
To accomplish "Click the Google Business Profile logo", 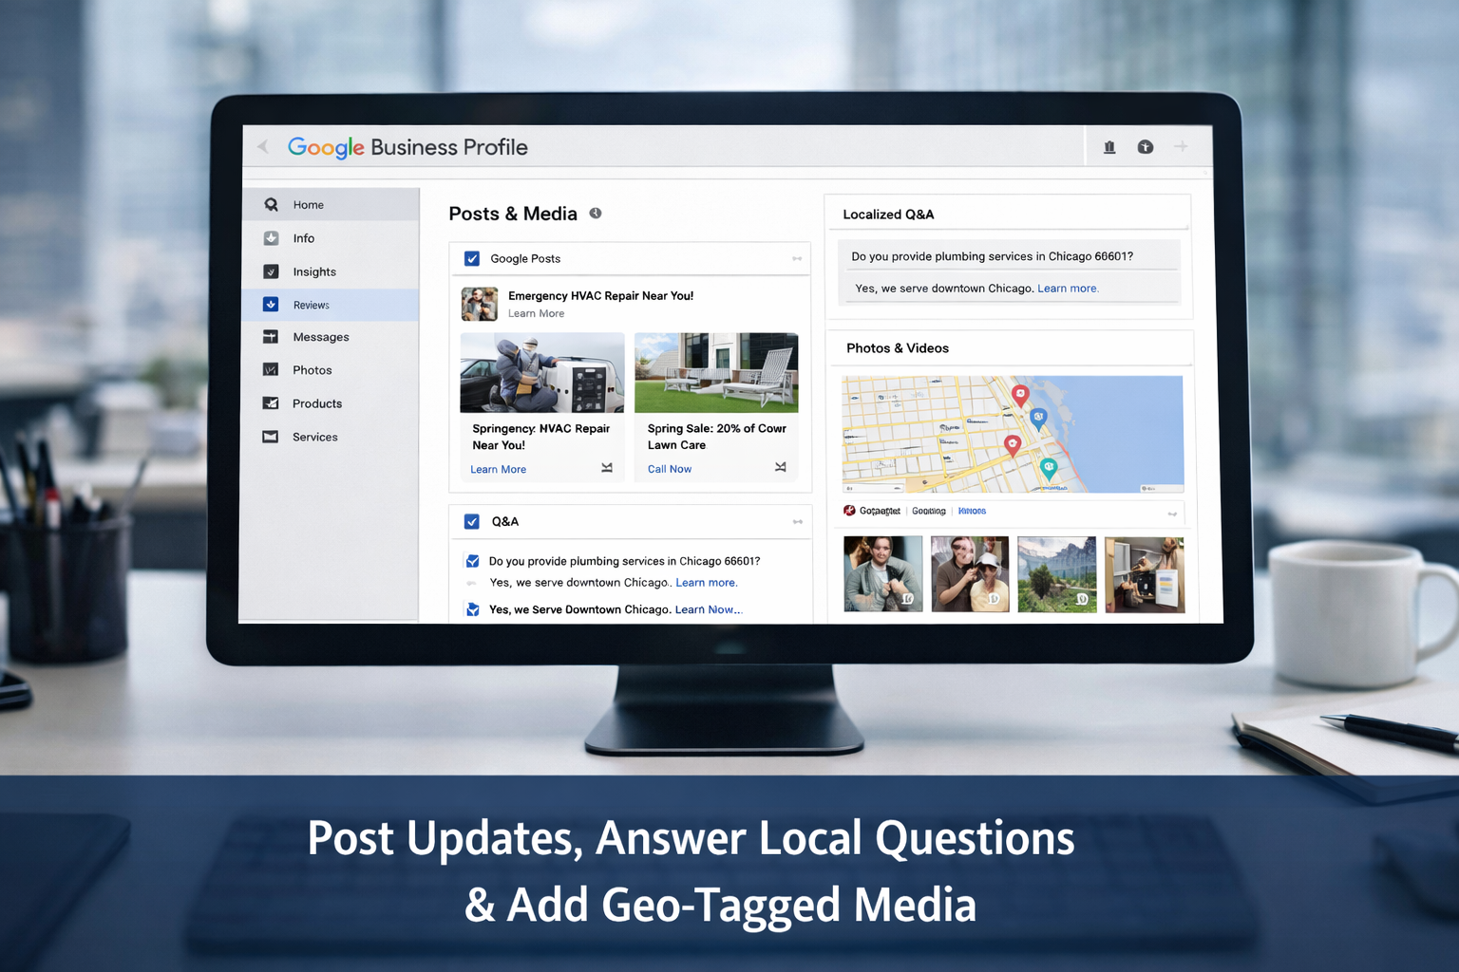I will coord(407,147).
